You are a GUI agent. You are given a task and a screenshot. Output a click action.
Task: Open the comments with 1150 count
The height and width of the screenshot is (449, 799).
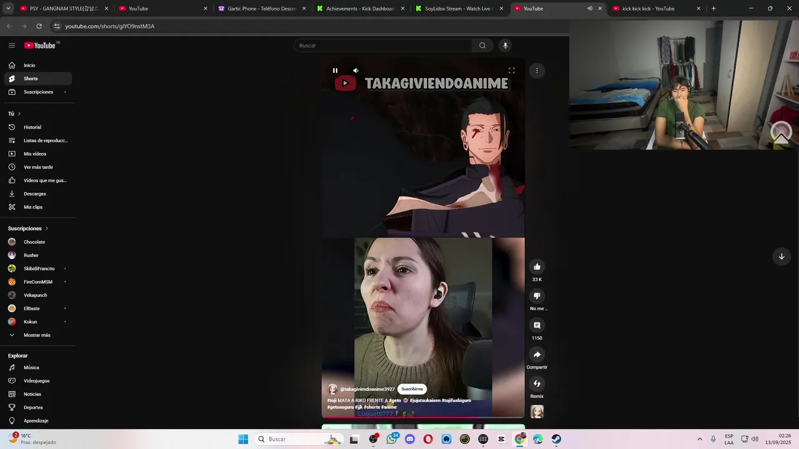[x=537, y=326]
